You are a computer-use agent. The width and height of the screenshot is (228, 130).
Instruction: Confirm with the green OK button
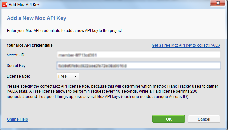[x=169, y=119]
